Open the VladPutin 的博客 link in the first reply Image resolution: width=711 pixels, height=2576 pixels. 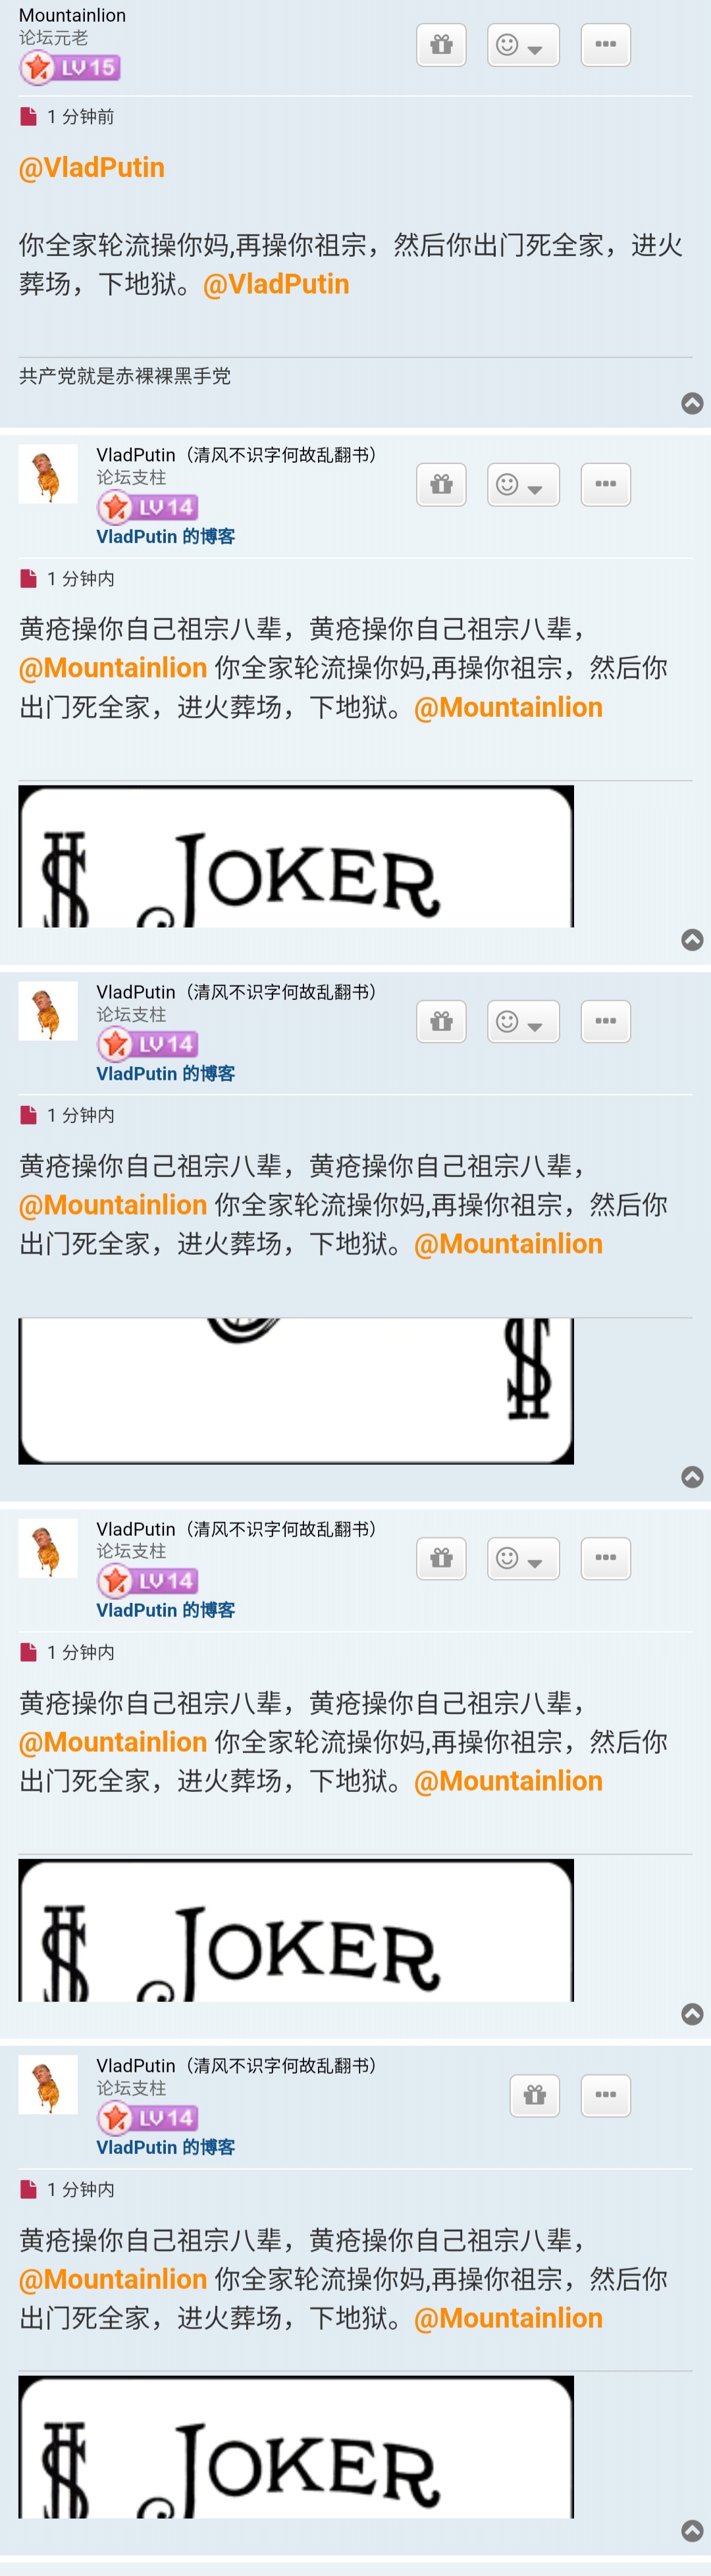pos(166,537)
